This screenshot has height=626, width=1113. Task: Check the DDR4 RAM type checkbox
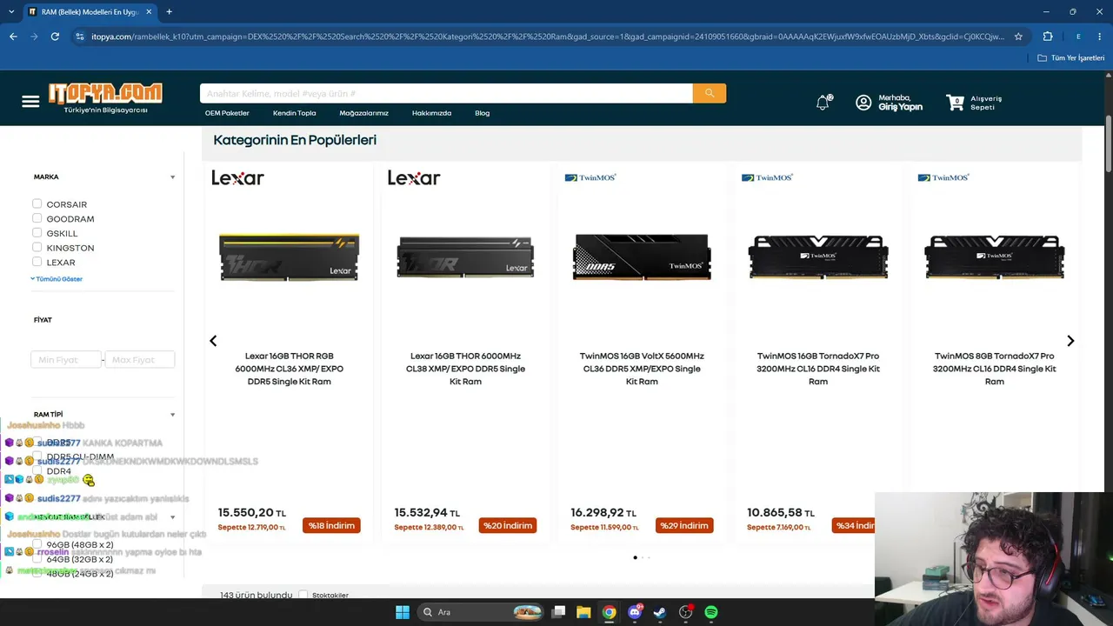[x=37, y=470]
